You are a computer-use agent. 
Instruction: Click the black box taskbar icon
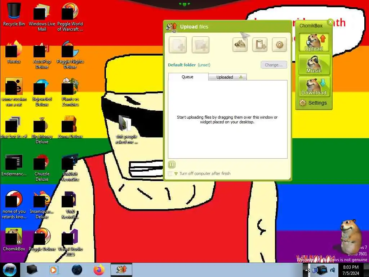pyautogui.click(x=32, y=270)
